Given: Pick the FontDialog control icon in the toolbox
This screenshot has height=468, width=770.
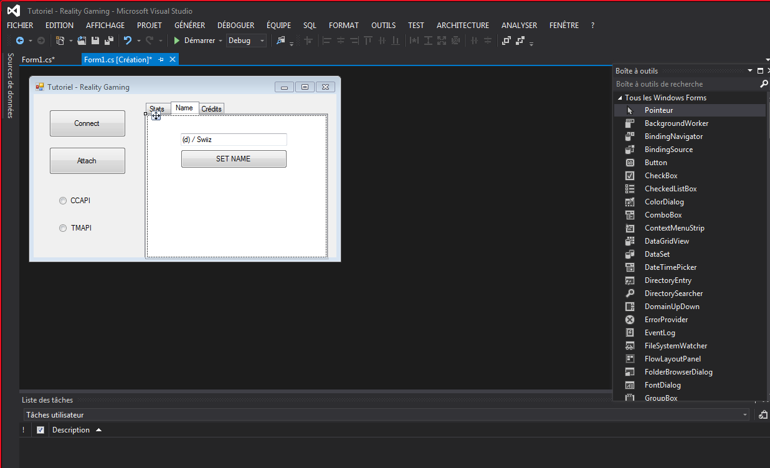Looking at the screenshot, I should pyautogui.click(x=630, y=385).
